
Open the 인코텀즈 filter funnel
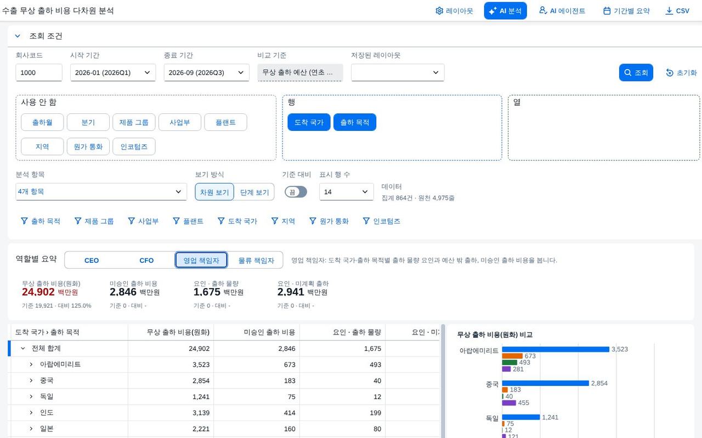(x=382, y=221)
